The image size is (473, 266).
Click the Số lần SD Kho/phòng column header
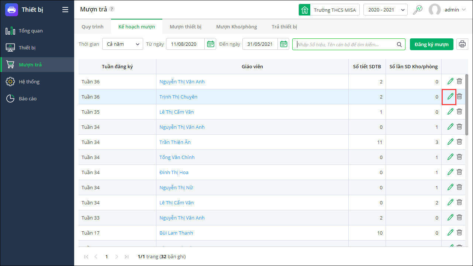point(414,66)
